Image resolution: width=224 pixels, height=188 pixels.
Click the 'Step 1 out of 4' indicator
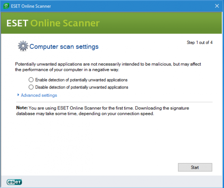tap(200, 42)
